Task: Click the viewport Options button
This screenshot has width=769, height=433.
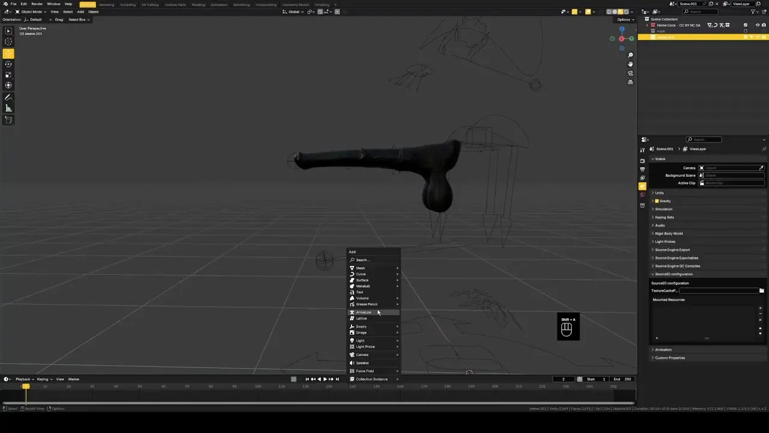Action: [624, 19]
